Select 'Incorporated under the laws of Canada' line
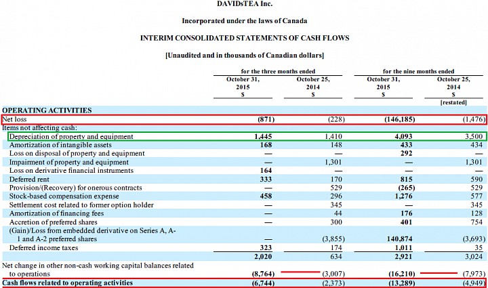This screenshot has height=288, width=488. pyautogui.click(x=244, y=21)
